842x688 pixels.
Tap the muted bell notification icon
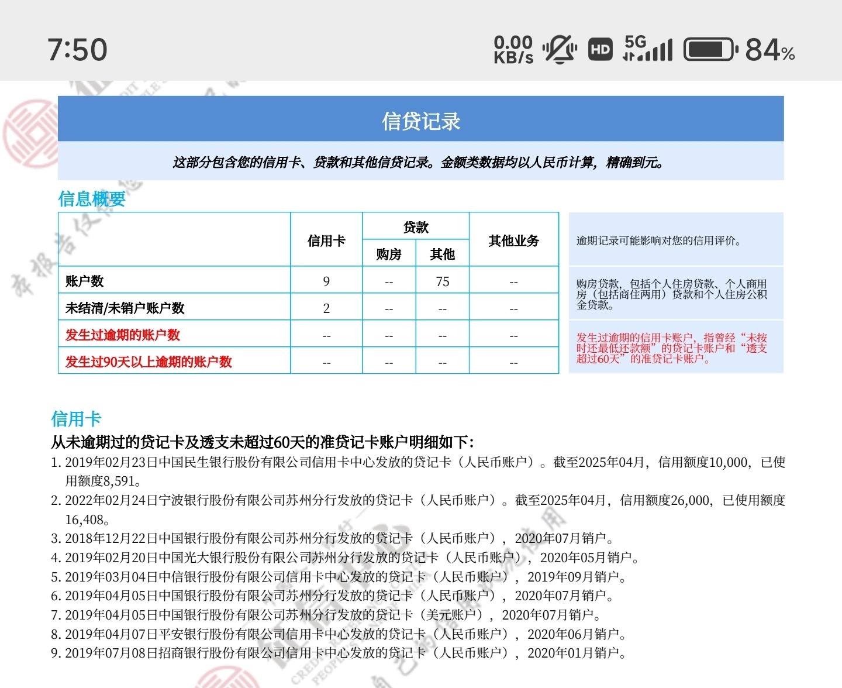[x=560, y=50]
